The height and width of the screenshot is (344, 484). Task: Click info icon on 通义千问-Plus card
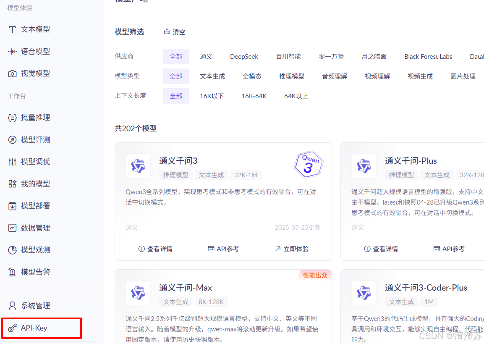pyautogui.click(x=367, y=249)
